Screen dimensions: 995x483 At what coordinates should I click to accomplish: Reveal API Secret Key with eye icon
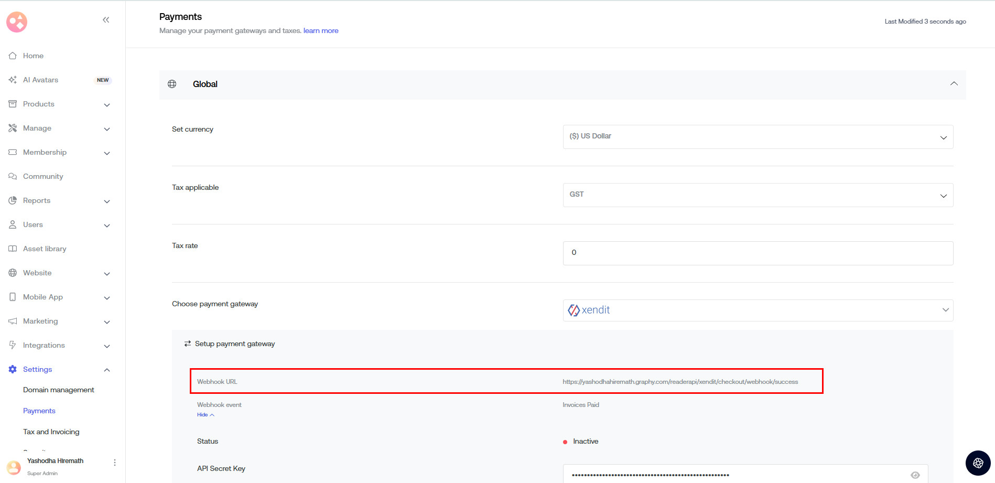915,475
